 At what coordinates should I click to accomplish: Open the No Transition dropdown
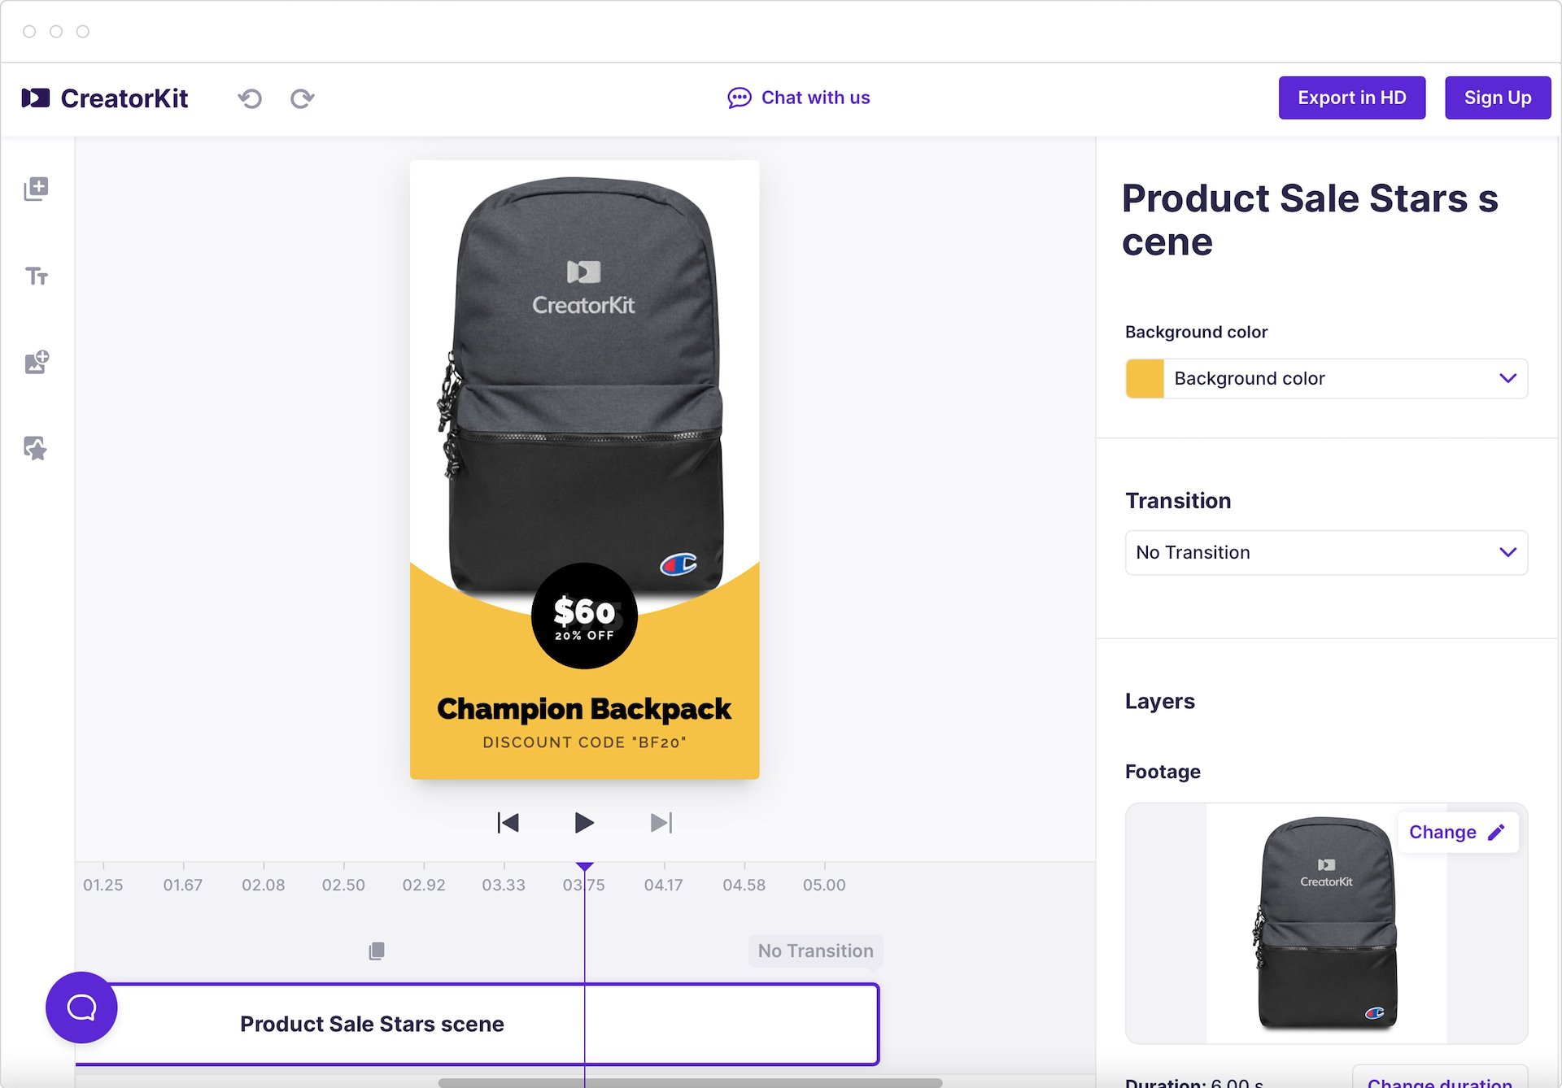point(1326,553)
